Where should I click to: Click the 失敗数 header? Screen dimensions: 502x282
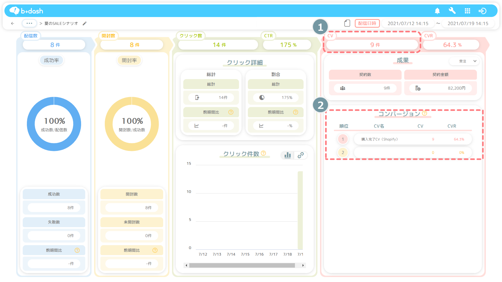tap(54, 222)
